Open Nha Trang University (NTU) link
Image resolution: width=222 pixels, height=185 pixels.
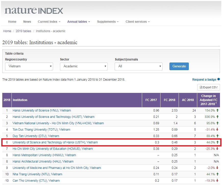pos(37,174)
